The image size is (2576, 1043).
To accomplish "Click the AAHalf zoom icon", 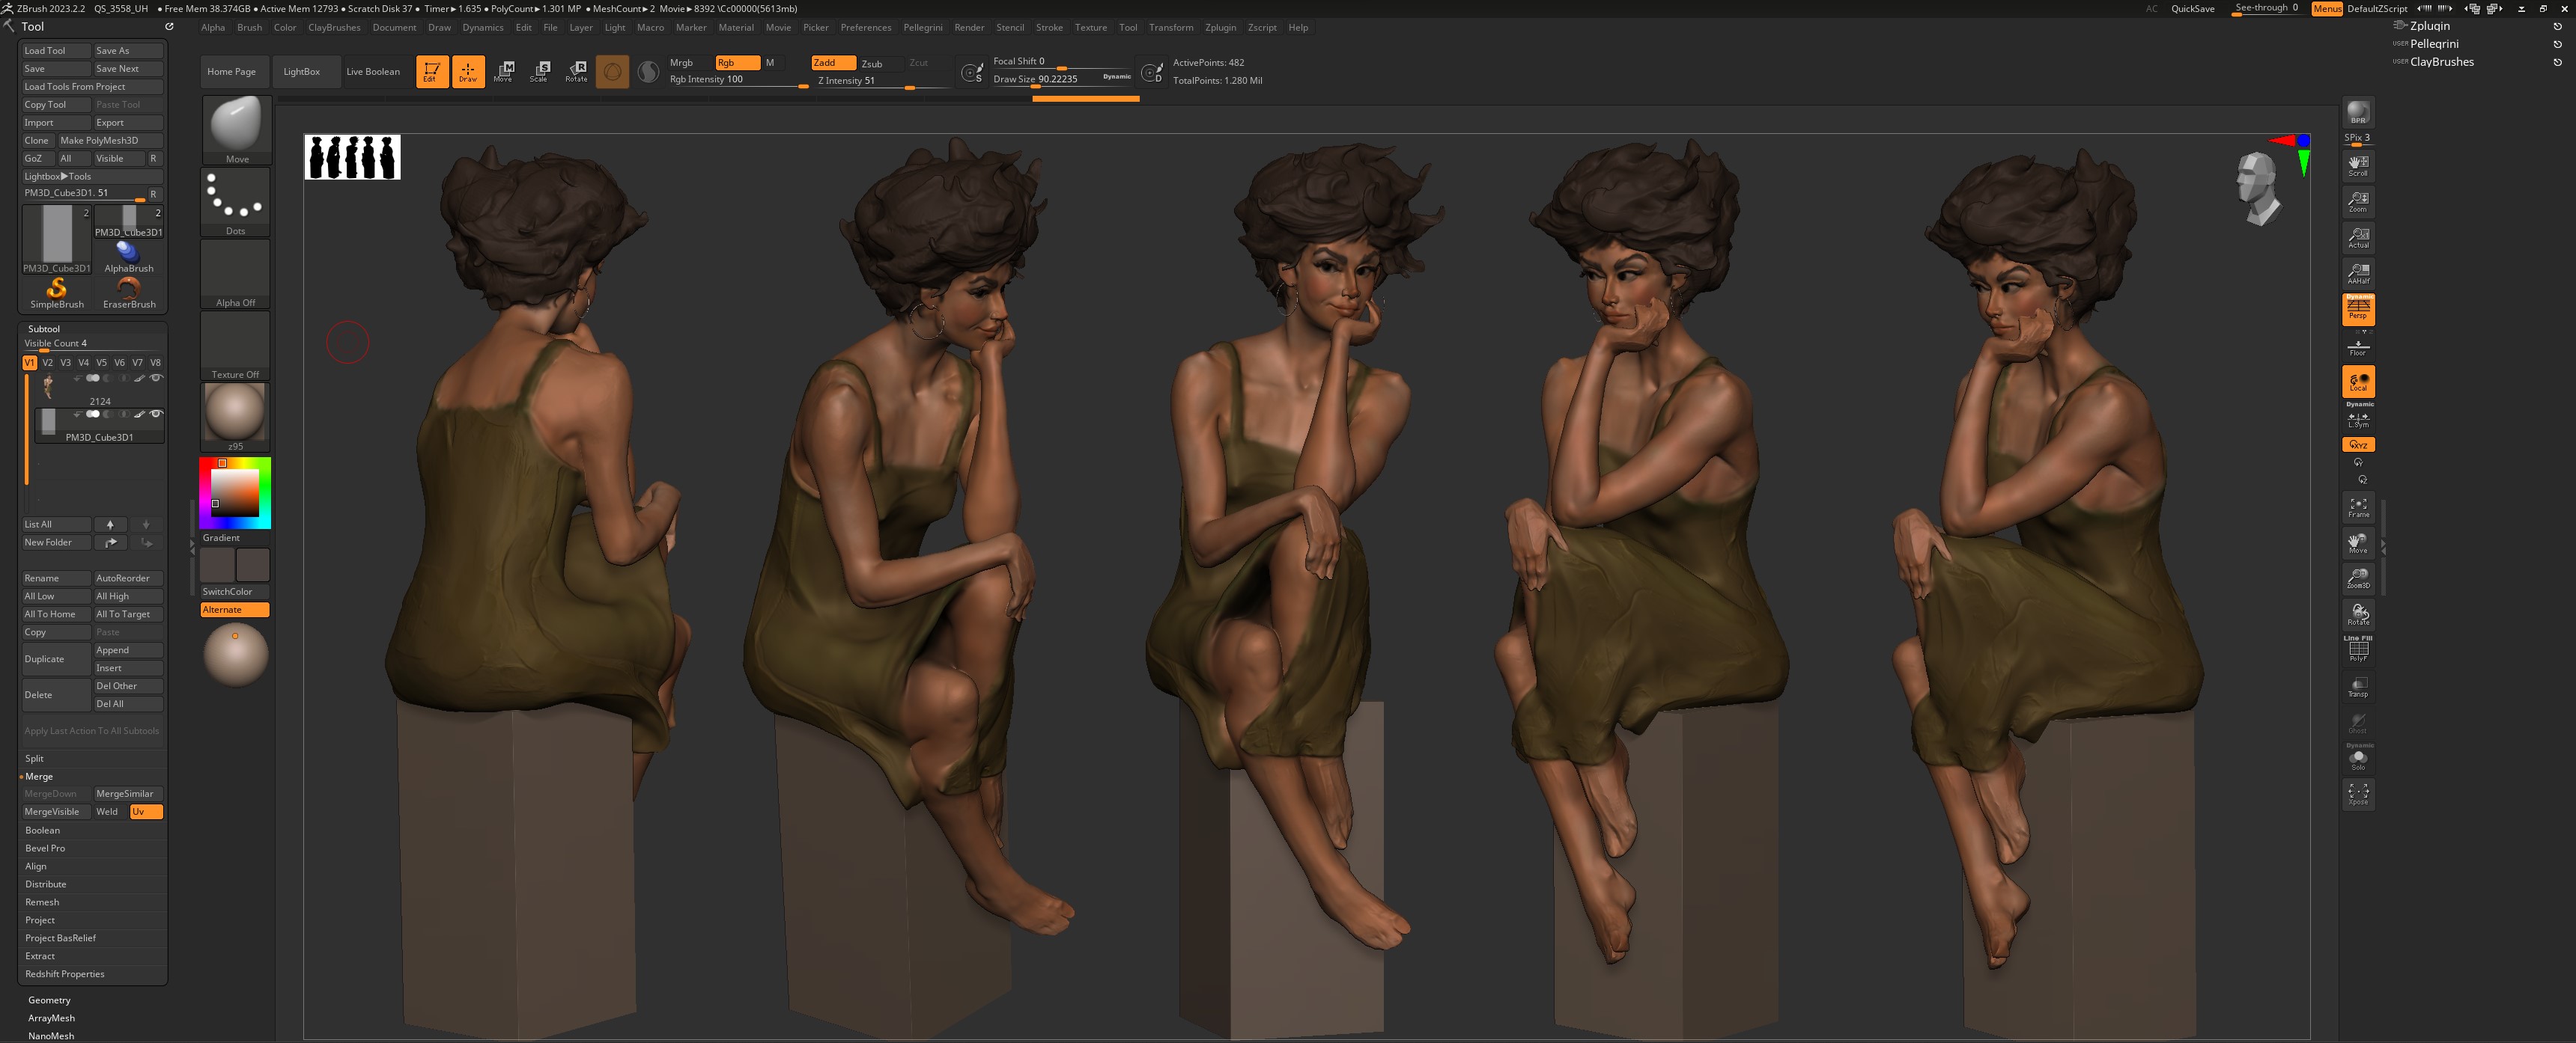I will coord(2357,273).
